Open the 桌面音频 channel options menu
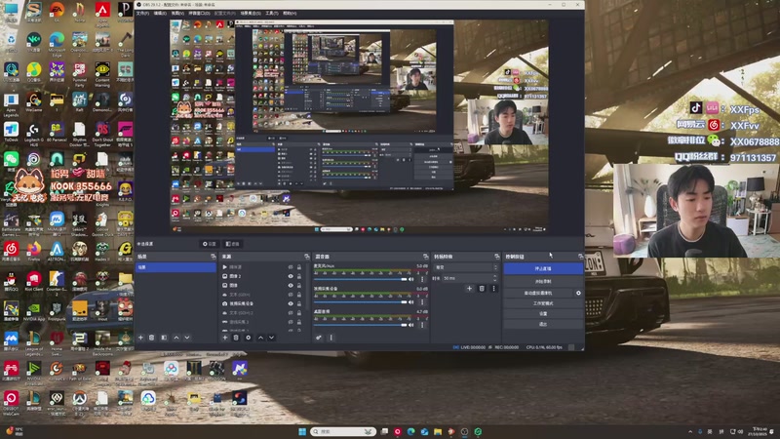Viewport: 780px width, 439px height. tap(422, 325)
